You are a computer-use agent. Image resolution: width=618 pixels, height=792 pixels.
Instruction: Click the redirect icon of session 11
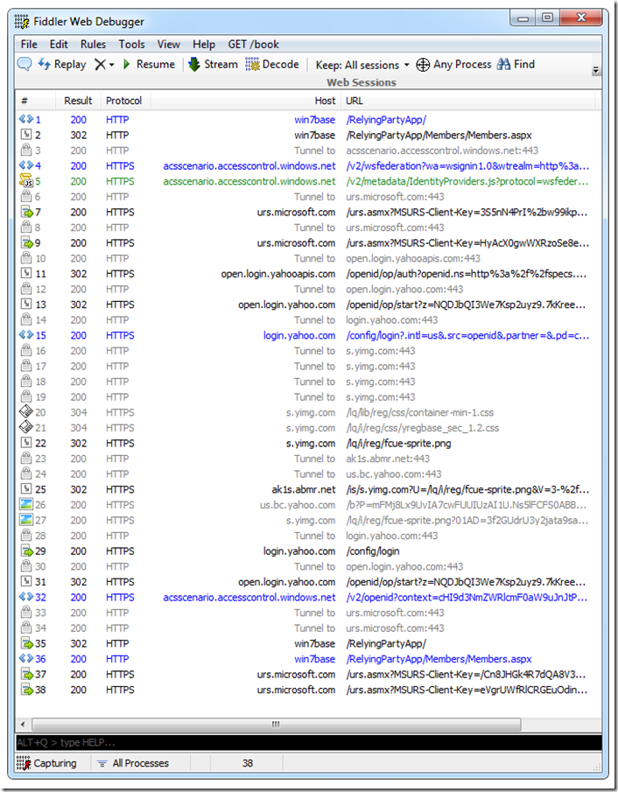pos(25,273)
